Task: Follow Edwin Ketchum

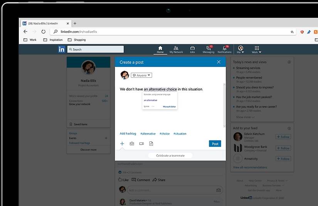Action: point(283,137)
